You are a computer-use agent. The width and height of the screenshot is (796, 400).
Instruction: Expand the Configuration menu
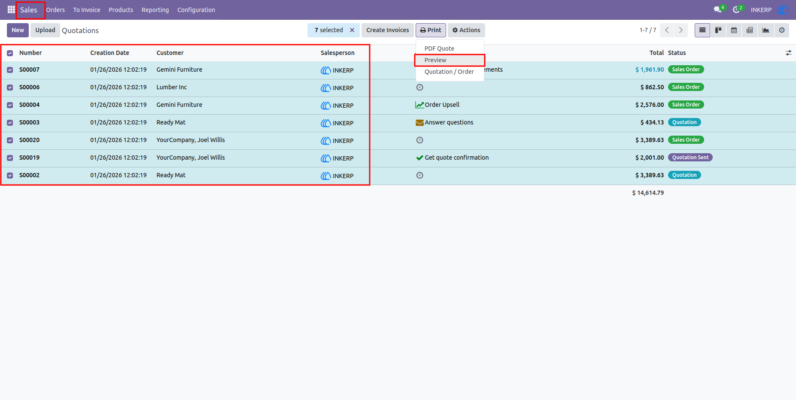coord(196,10)
